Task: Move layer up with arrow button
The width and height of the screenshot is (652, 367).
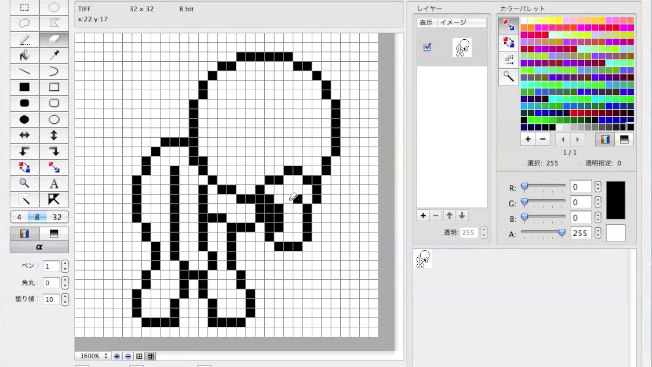Action: pos(449,216)
